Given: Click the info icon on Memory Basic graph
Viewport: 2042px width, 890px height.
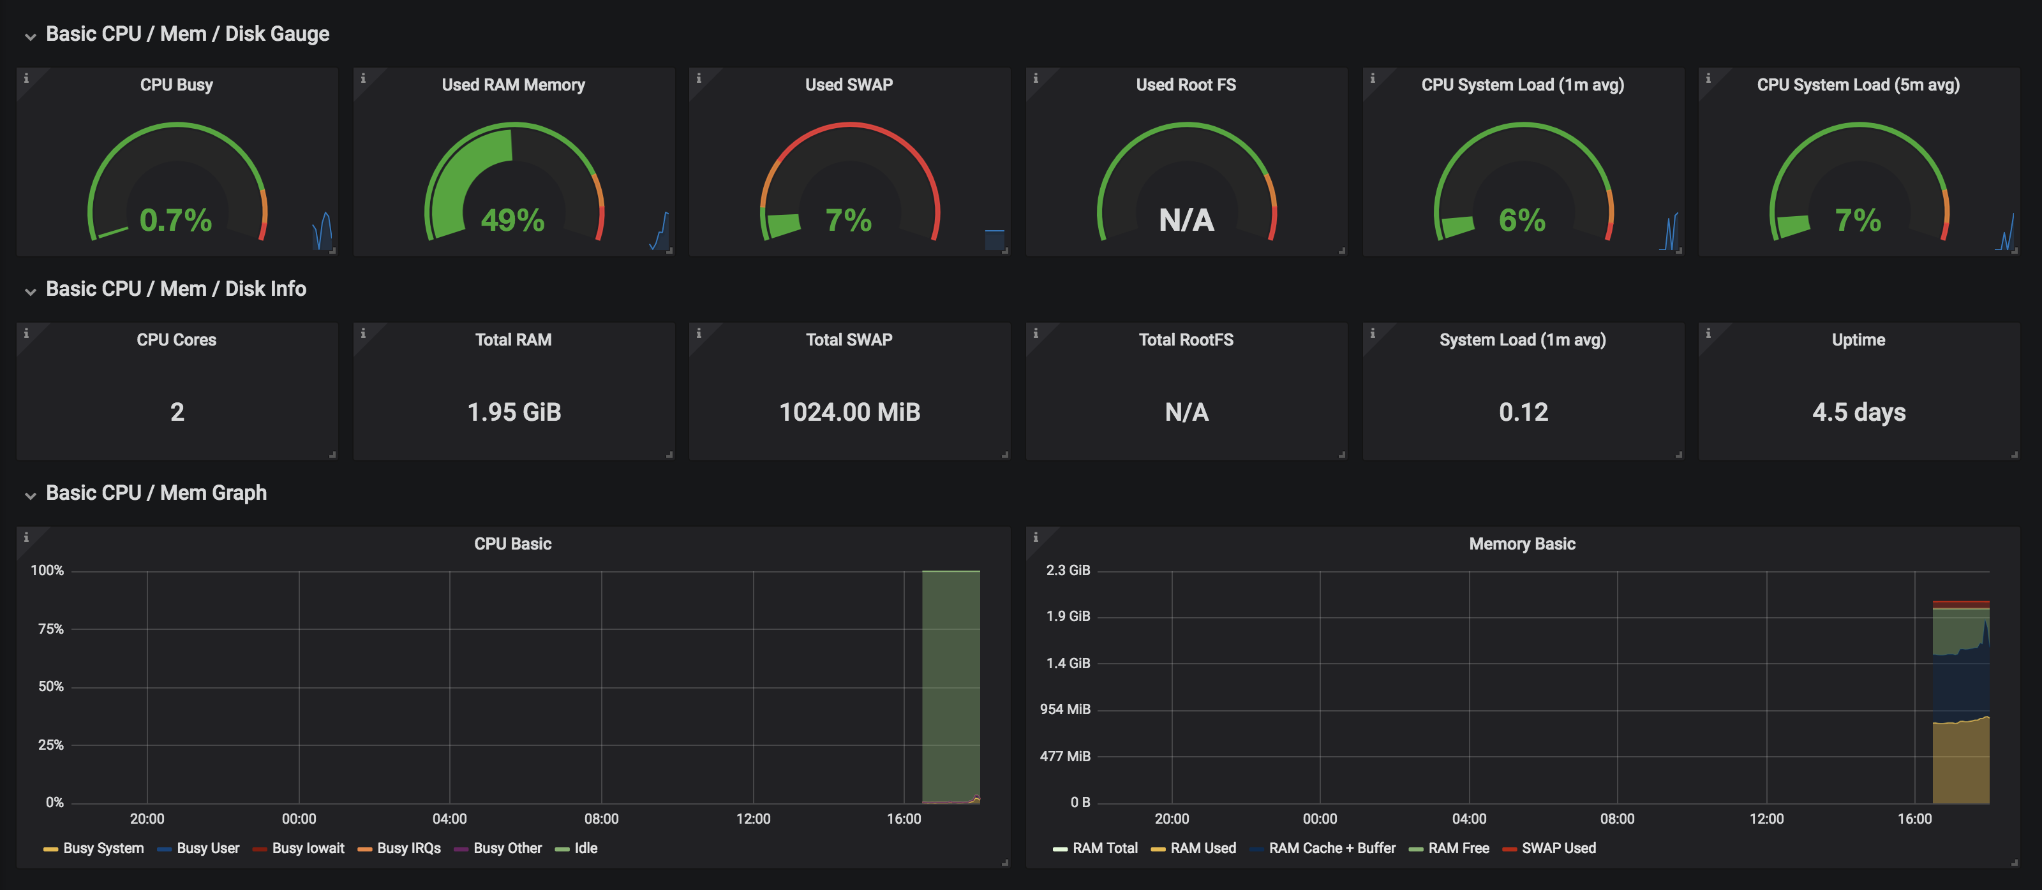Looking at the screenshot, I should tap(1035, 537).
